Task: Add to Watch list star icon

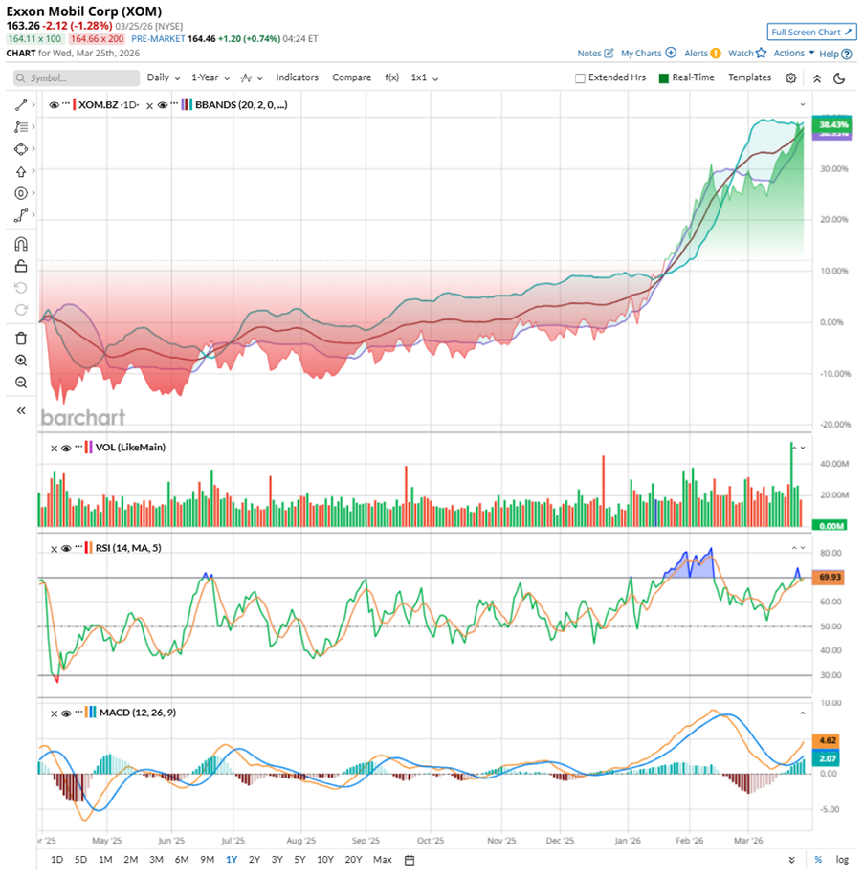Action: [761, 53]
